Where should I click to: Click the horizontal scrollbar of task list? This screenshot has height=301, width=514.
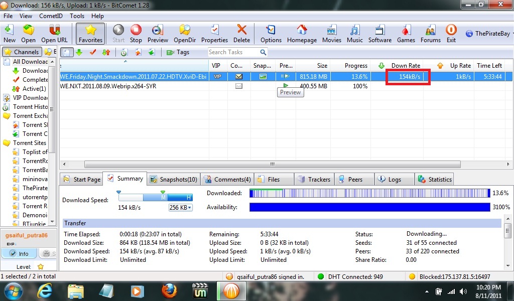click(x=272, y=164)
